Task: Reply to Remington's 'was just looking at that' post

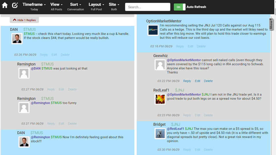Action: [x=51, y=89]
